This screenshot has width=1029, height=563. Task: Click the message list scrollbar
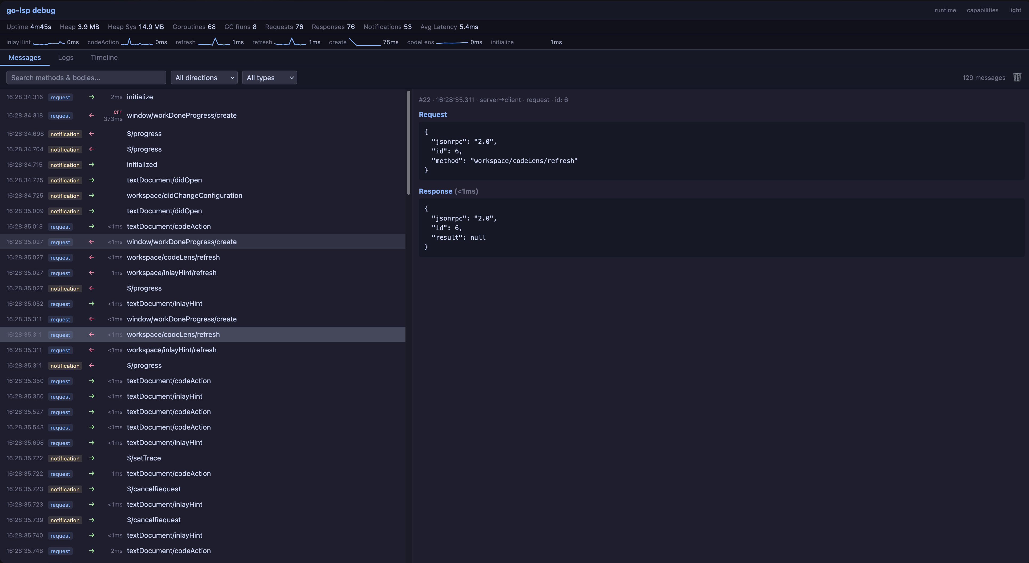pyautogui.click(x=408, y=143)
